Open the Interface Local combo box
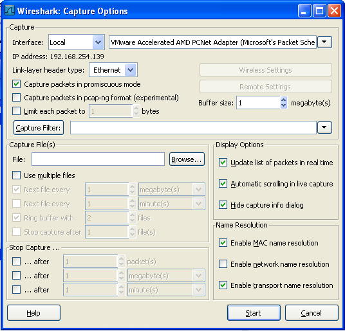This screenshot has width=345, height=331. coord(76,42)
